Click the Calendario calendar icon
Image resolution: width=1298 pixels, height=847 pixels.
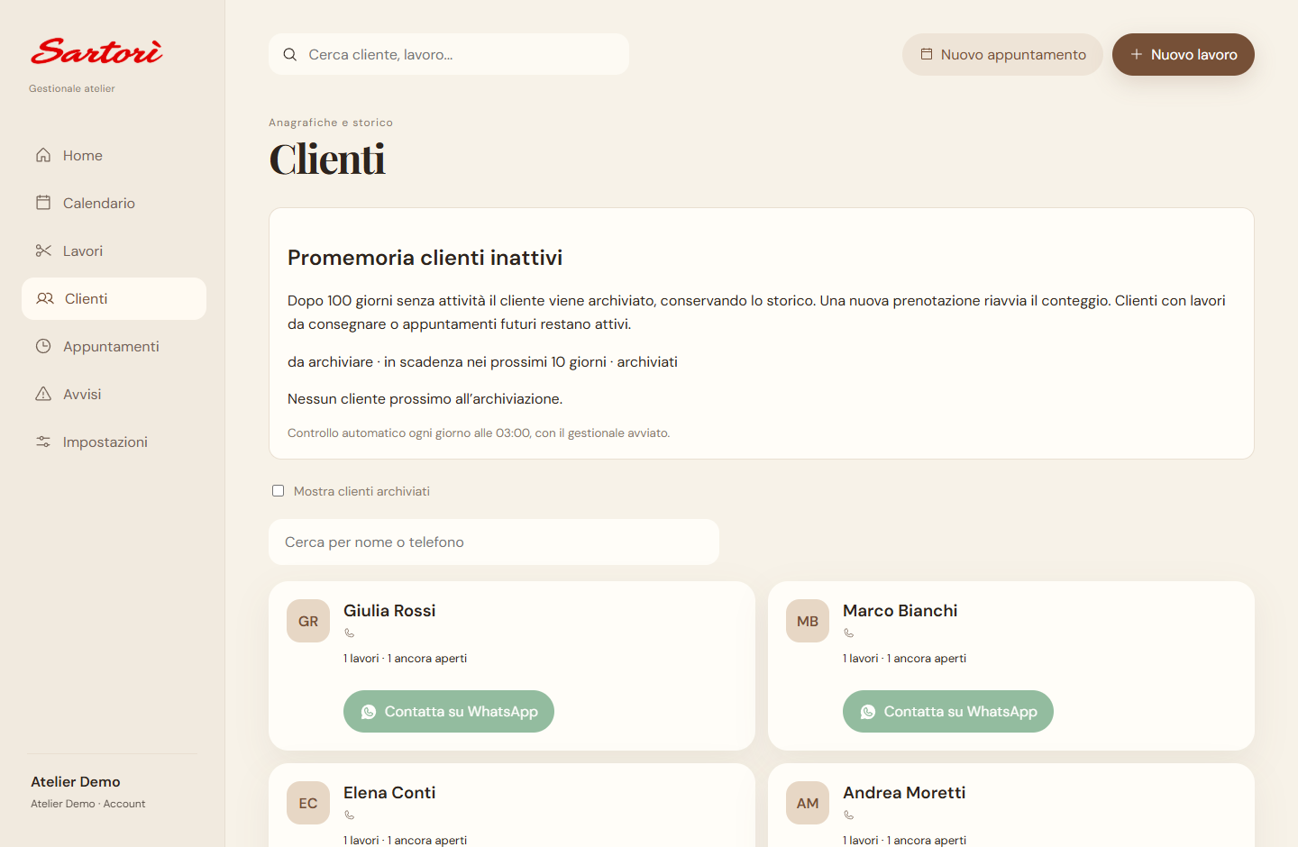click(x=43, y=203)
